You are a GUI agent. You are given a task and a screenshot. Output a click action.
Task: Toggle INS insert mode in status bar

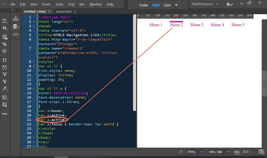click(x=237, y=152)
